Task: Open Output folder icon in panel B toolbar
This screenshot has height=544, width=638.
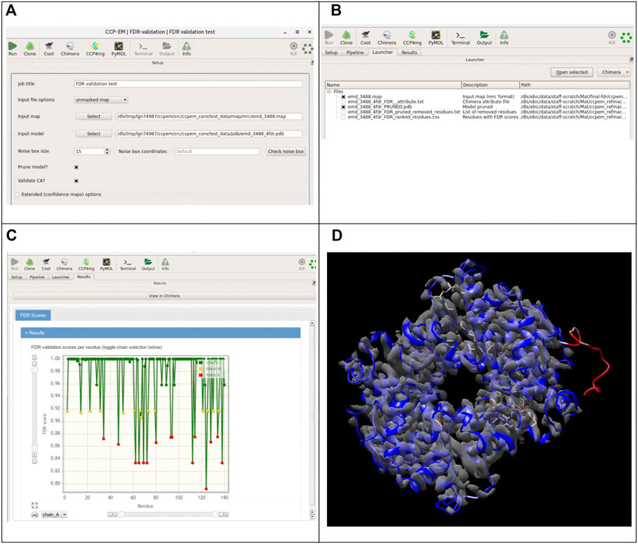Action: pos(484,38)
